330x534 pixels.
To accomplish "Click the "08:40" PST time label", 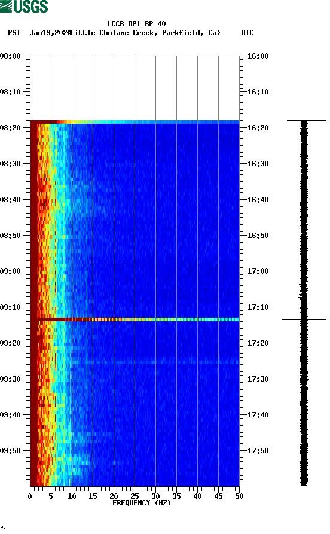I will 11,200.
